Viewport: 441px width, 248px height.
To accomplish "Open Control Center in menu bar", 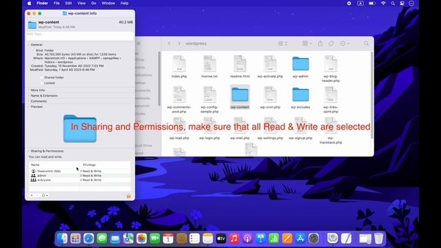I will click(x=402, y=3).
